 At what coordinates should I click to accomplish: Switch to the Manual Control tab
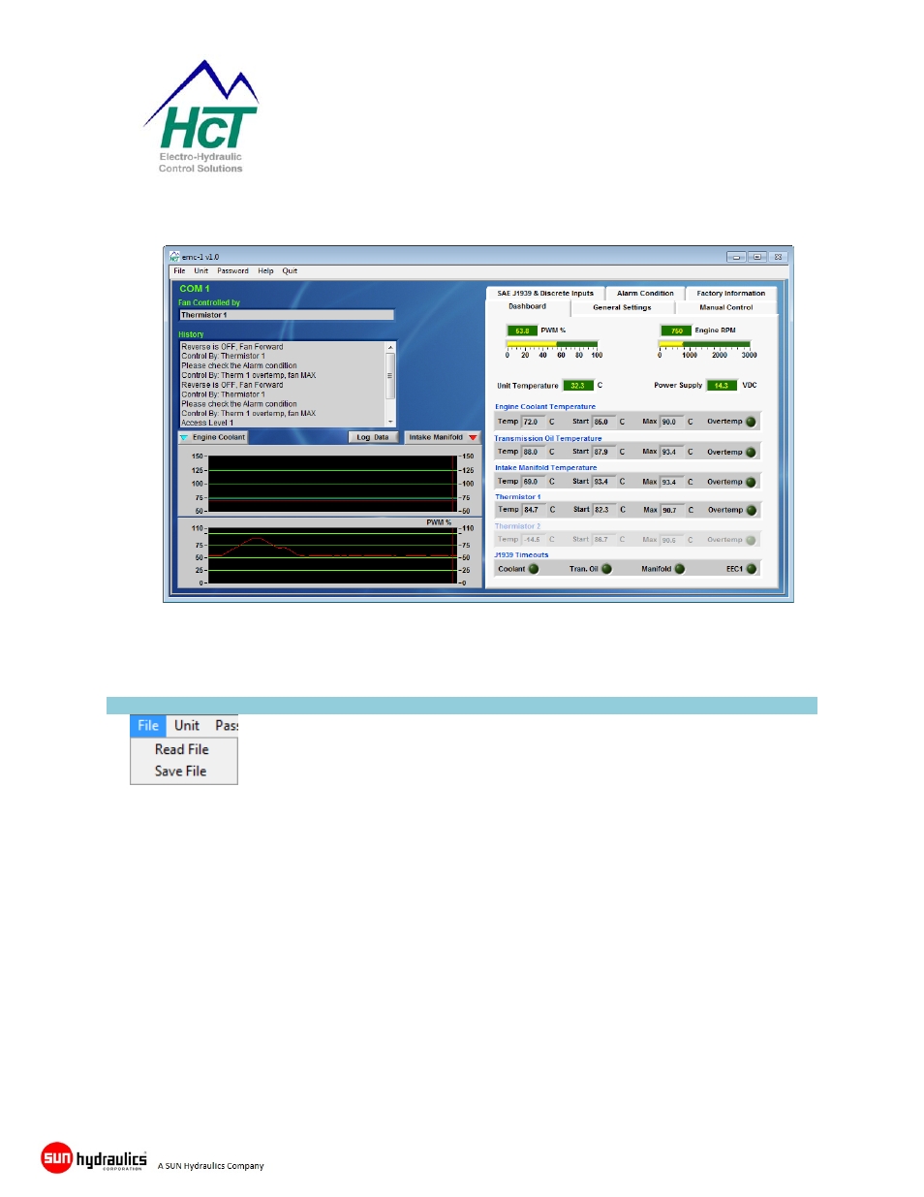click(725, 307)
